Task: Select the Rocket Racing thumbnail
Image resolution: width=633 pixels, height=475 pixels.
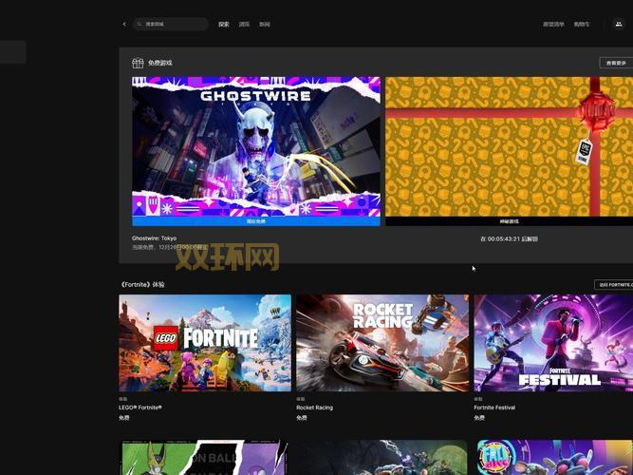Action: click(382, 342)
